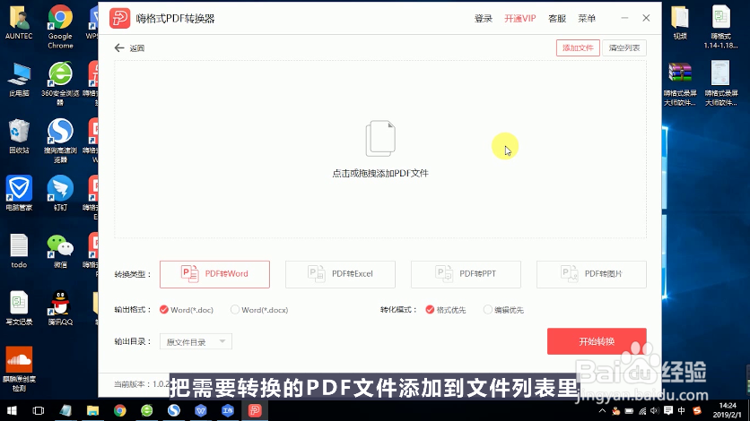This screenshot has width=750, height=421.
Task: Select PDF转图片 conversion type
Action: click(x=591, y=274)
